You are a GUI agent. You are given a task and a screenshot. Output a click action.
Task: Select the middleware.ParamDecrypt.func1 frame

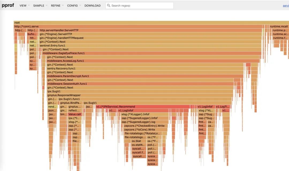(x=144, y=76)
